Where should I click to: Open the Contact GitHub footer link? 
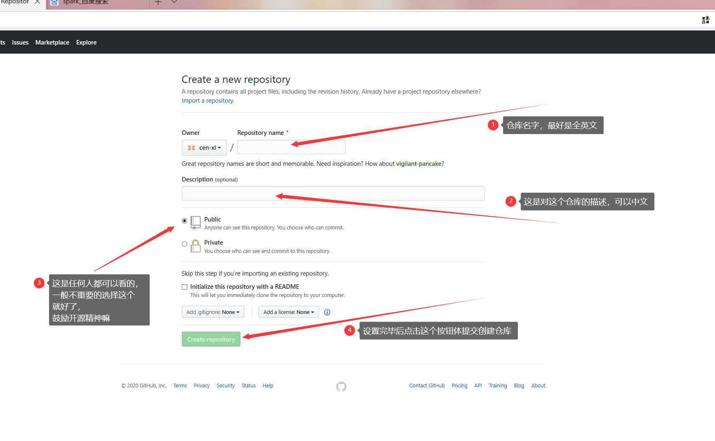click(427, 386)
